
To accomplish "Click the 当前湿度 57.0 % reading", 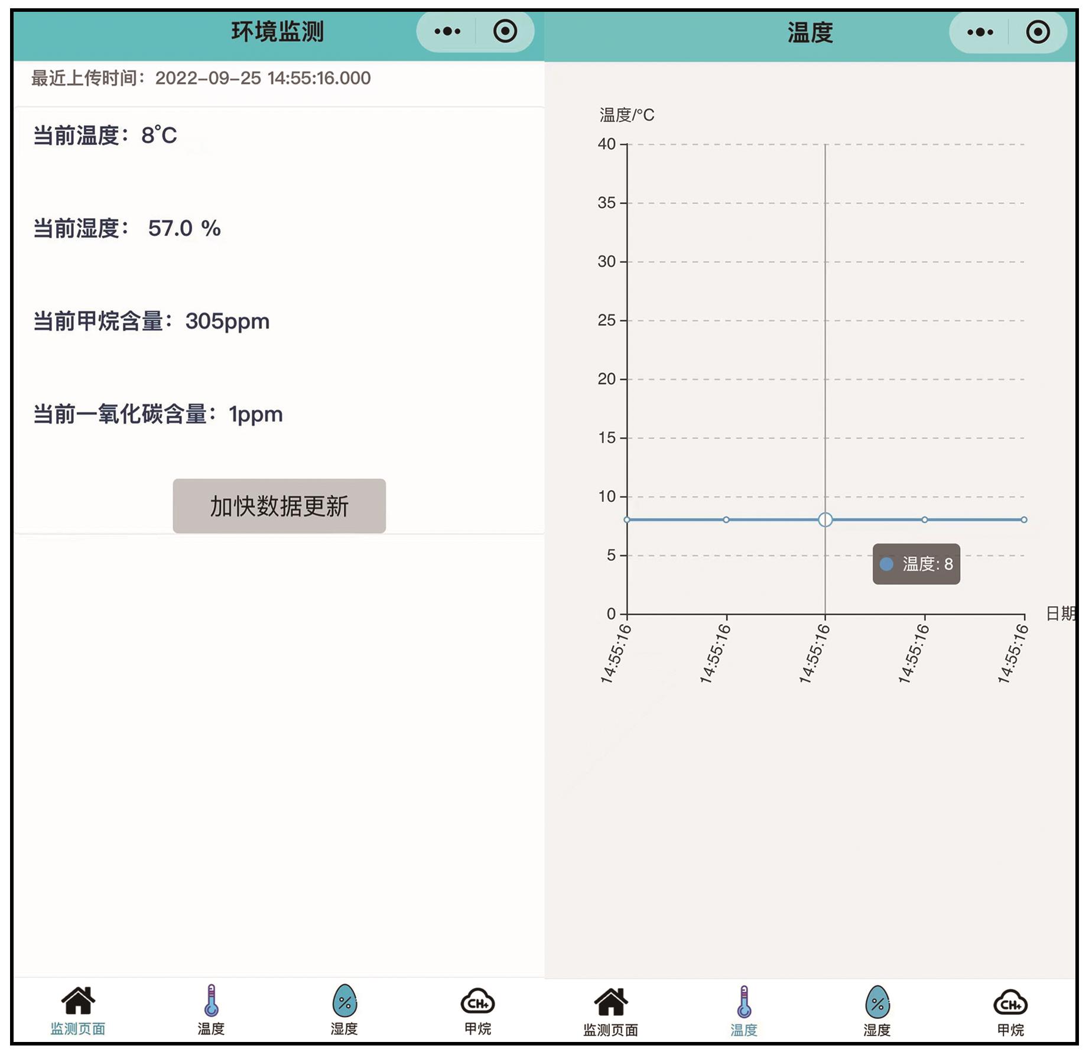I will click(127, 229).
